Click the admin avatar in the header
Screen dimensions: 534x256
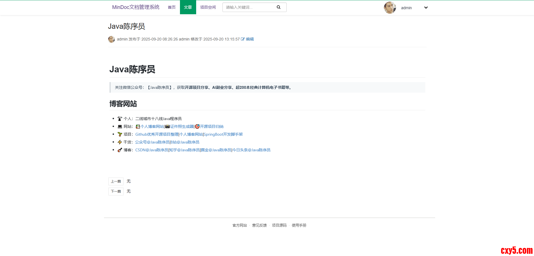click(x=390, y=8)
